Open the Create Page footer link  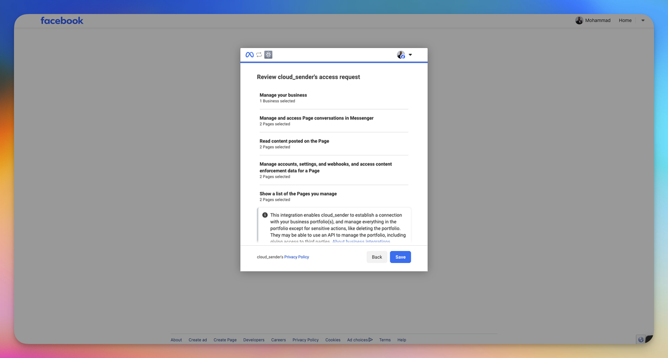[225, 340]
